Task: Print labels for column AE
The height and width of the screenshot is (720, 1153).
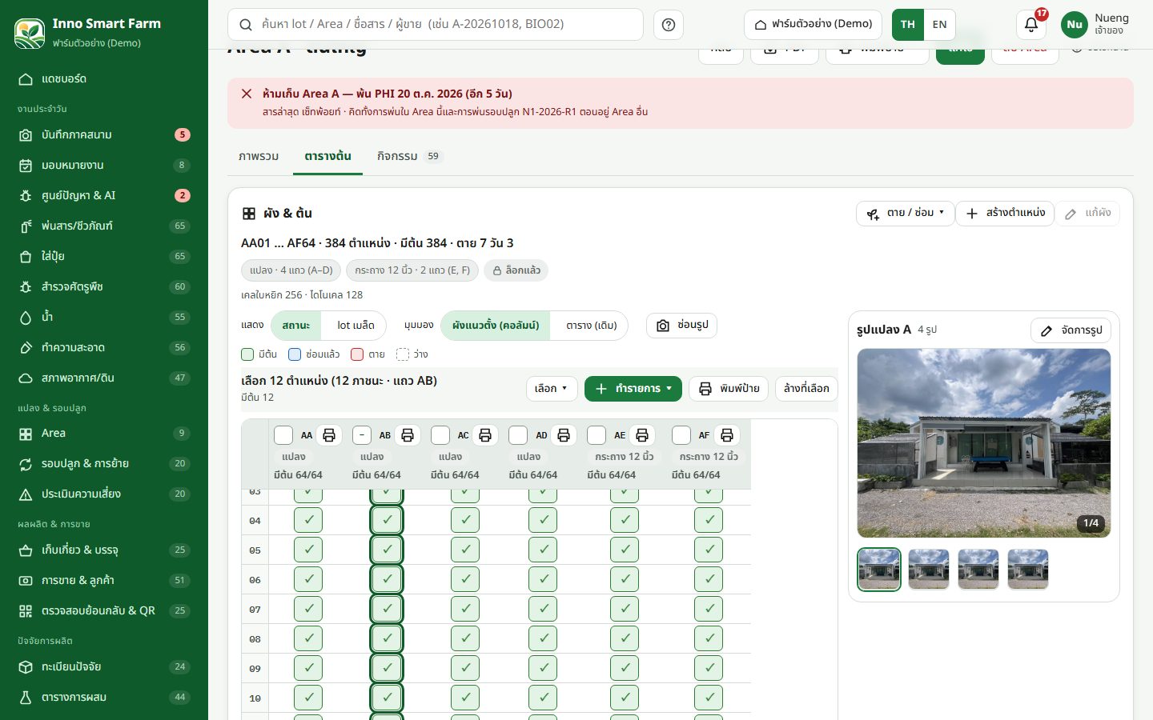Action: pyautogui.click(x=642, y=435)
